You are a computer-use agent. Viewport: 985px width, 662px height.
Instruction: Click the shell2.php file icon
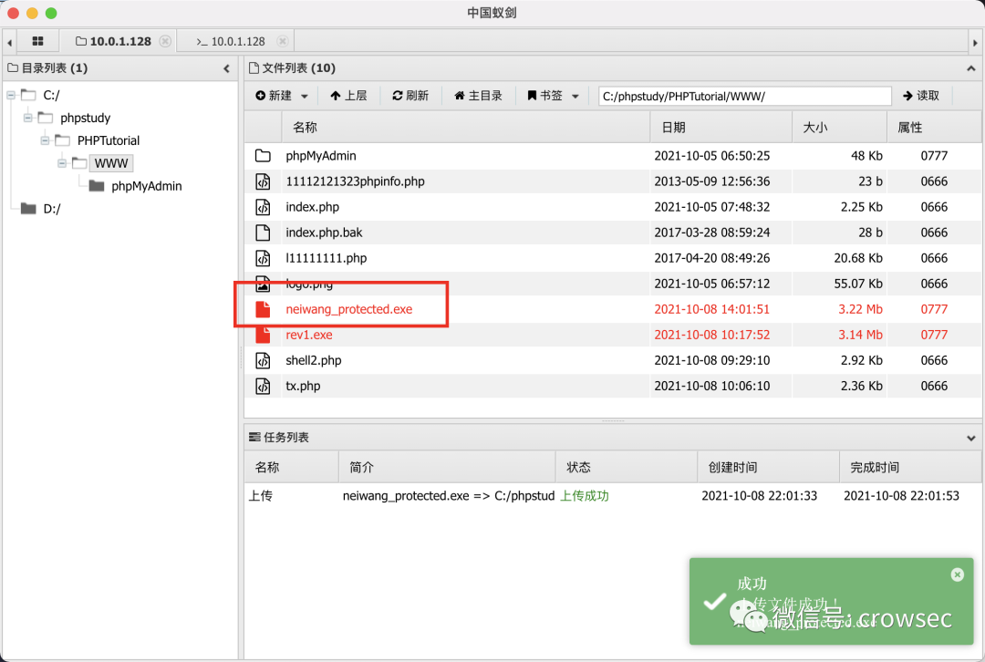click(264, 360)
